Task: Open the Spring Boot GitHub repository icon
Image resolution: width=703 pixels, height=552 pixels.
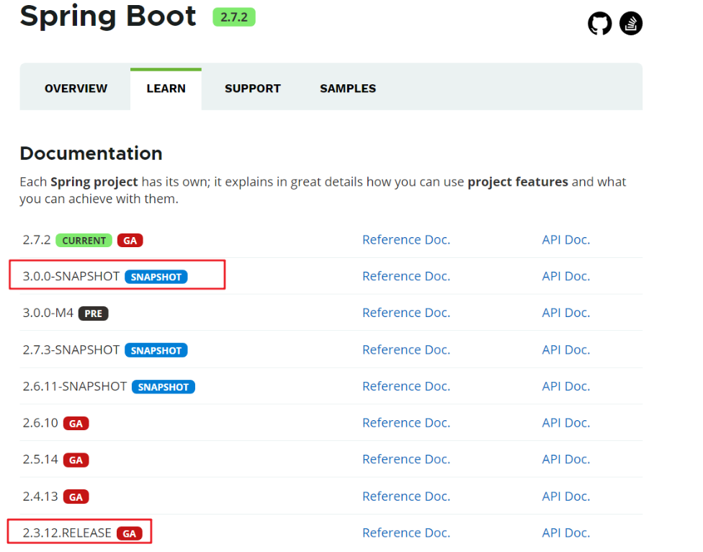Action: click(599, 23)
